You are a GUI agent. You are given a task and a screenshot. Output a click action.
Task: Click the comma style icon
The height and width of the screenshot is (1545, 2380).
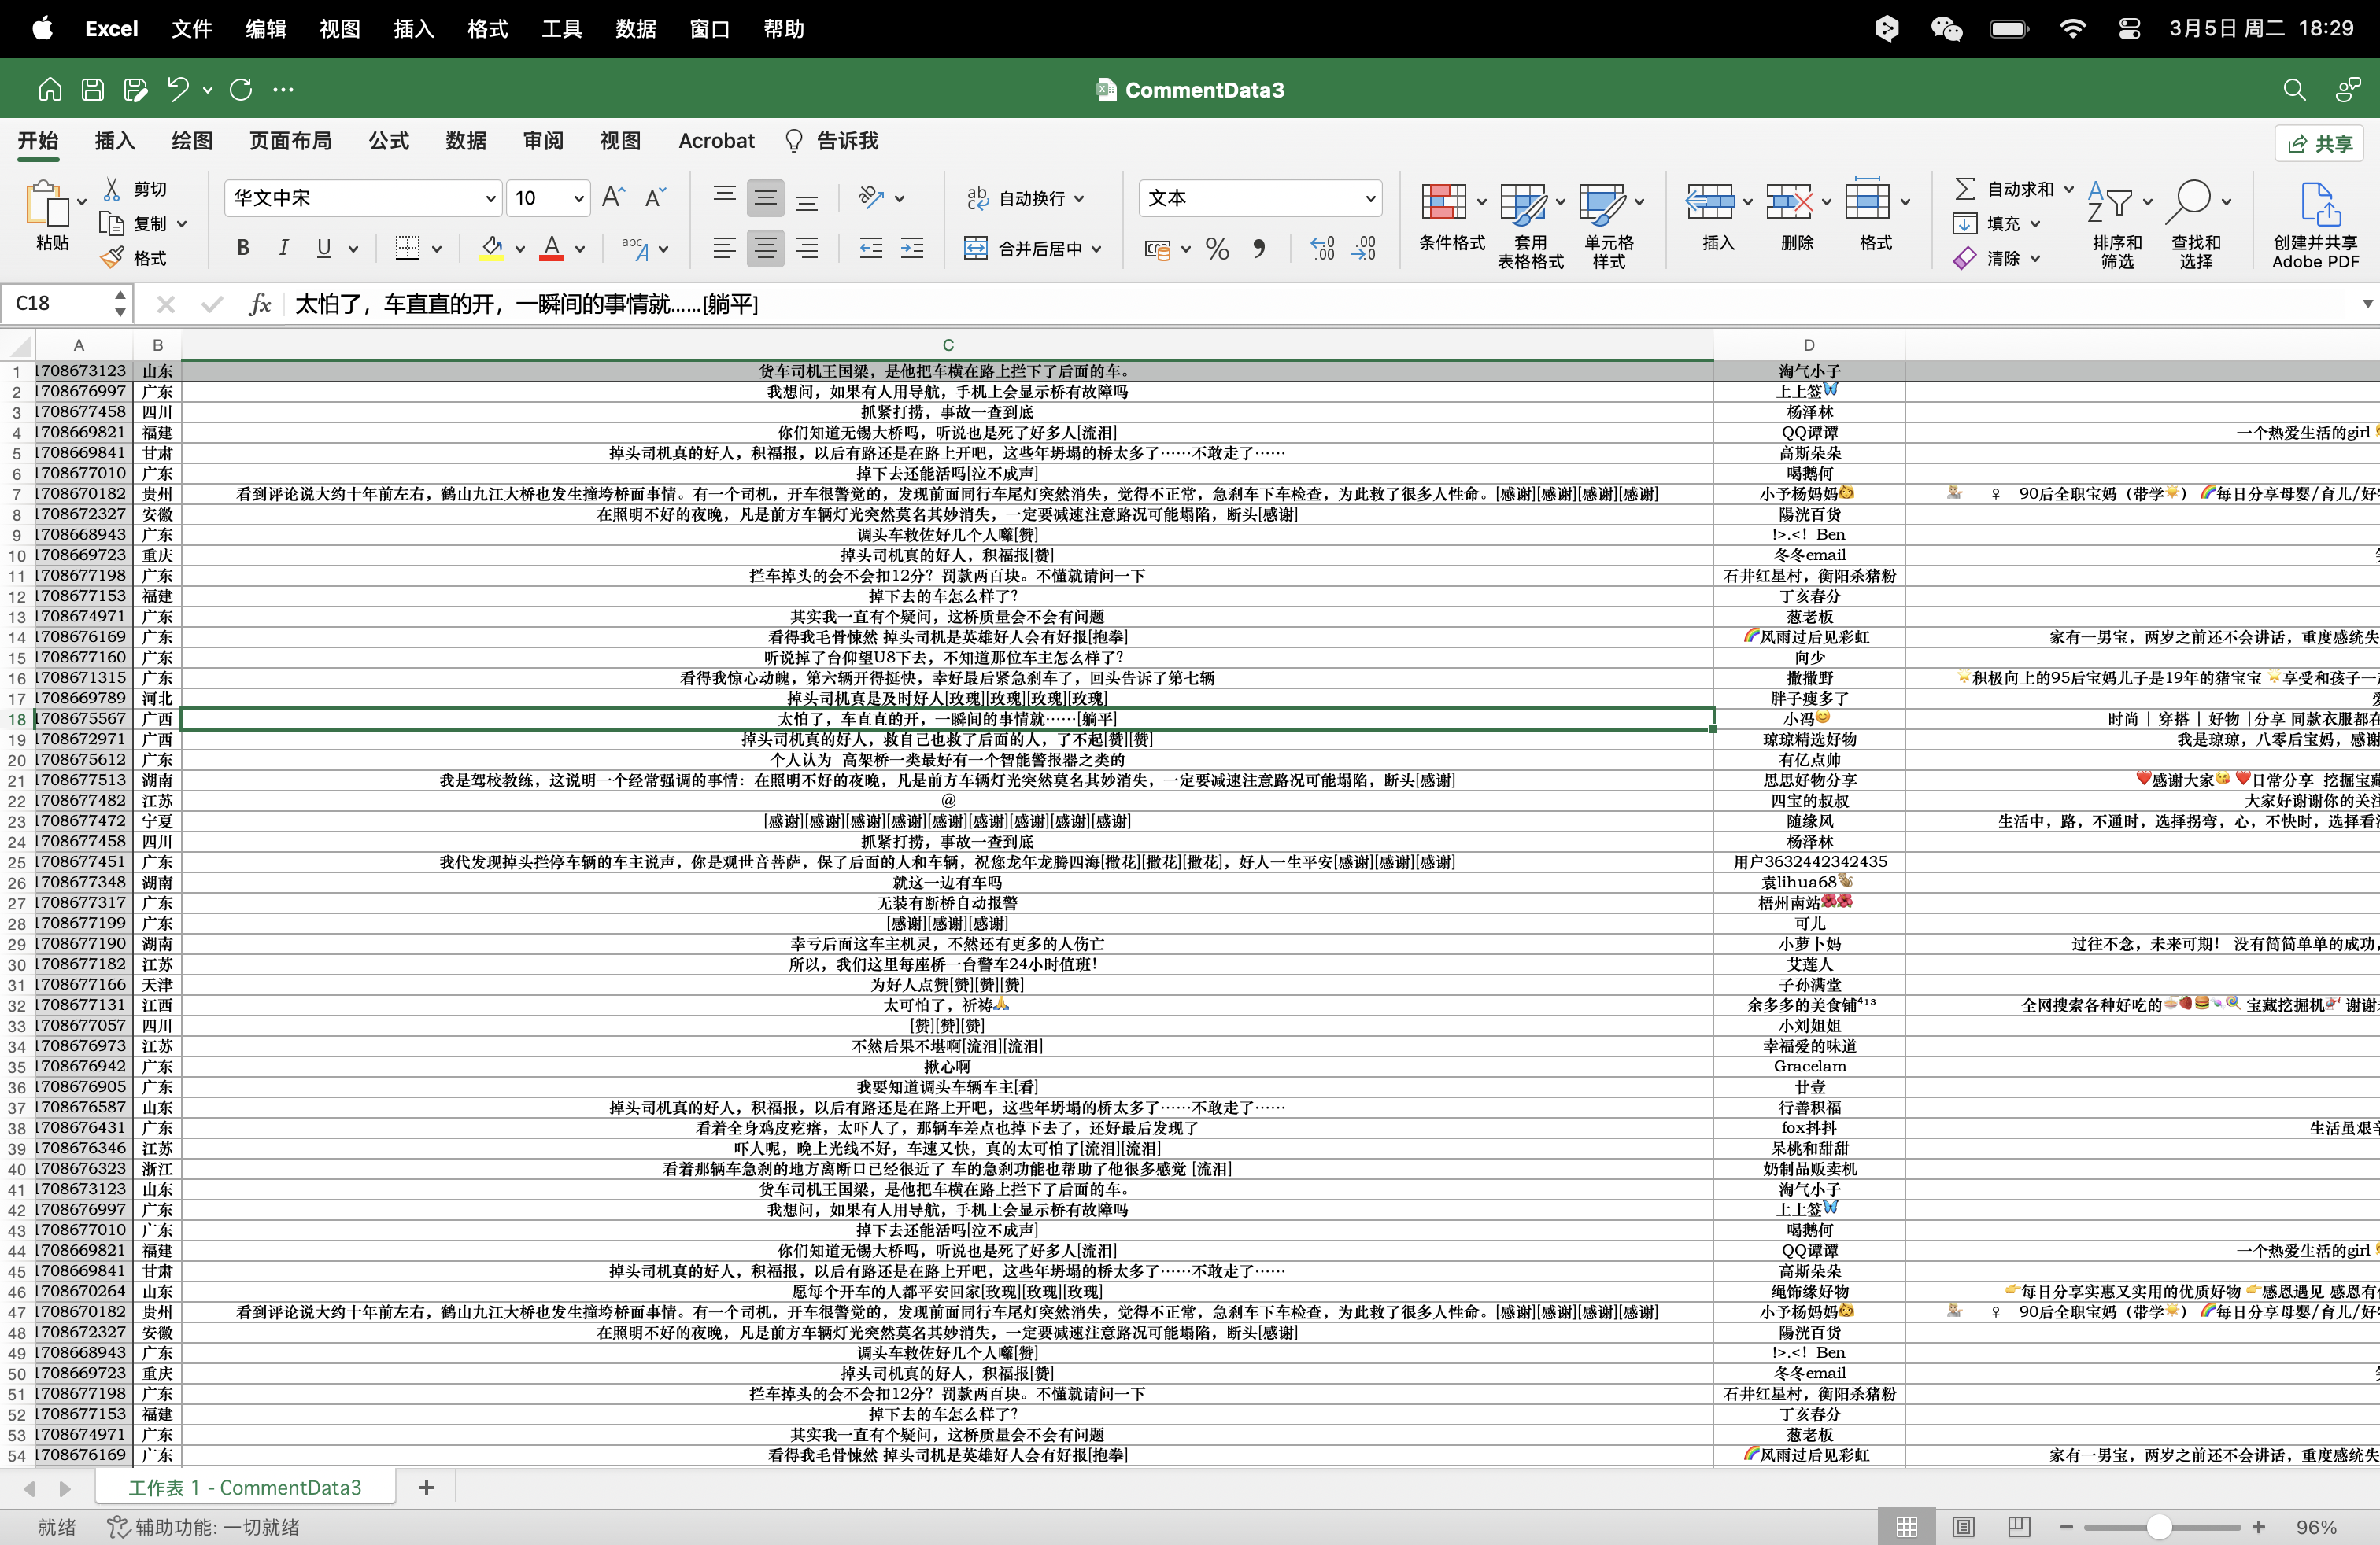(1260, 249)
